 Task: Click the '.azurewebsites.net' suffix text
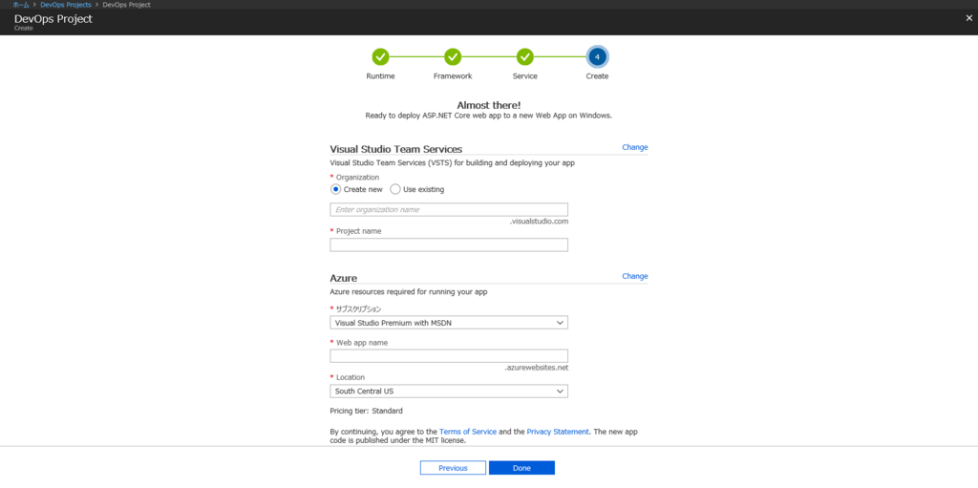537,368
